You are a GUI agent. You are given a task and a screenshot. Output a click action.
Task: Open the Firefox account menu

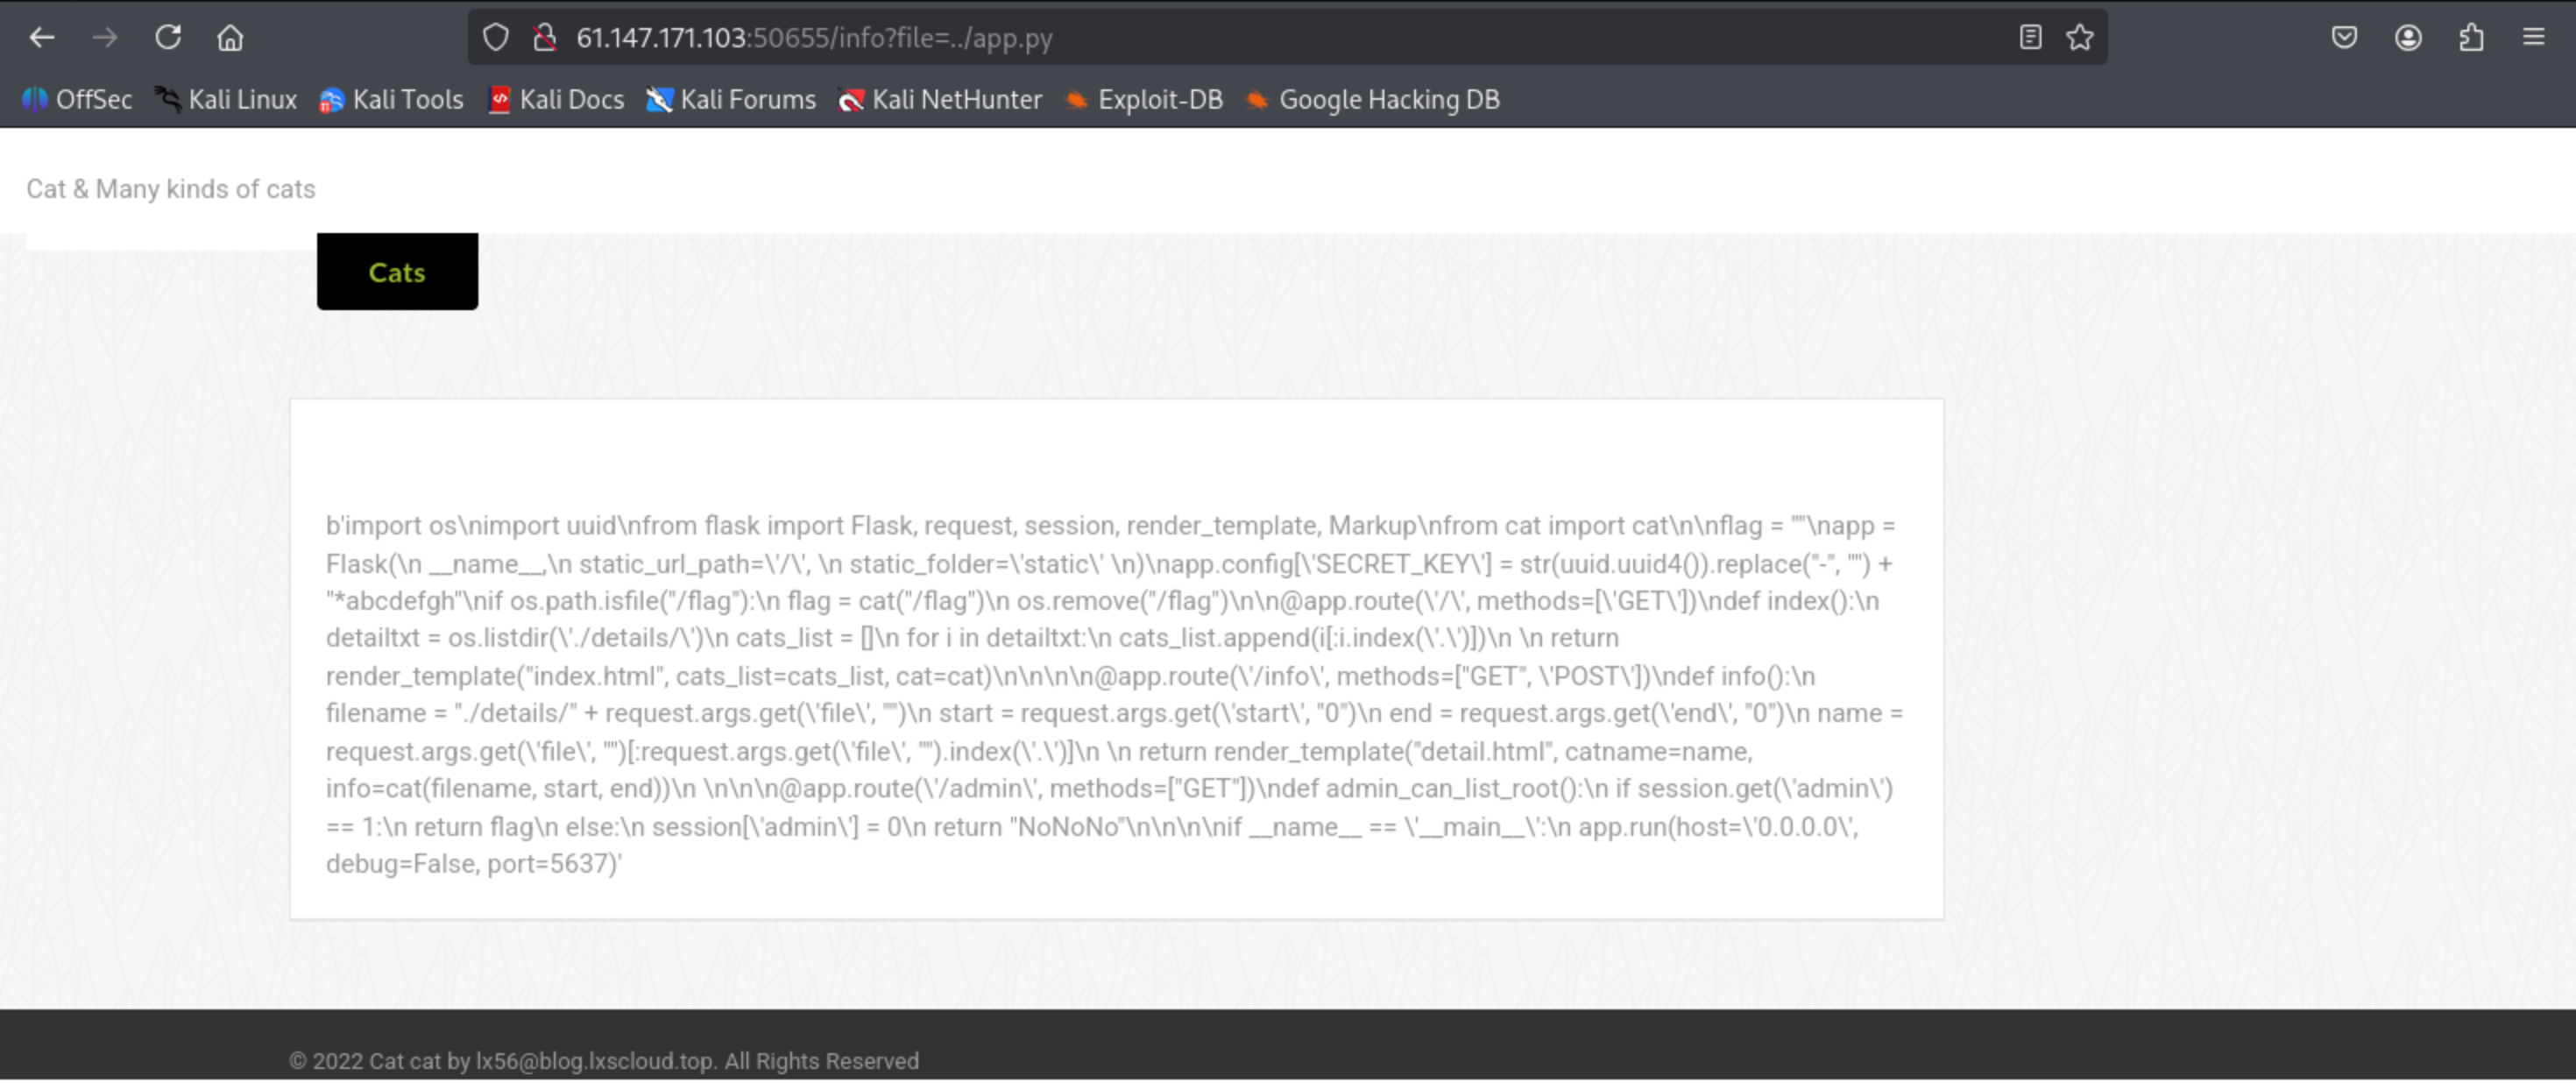(2408, 38)
